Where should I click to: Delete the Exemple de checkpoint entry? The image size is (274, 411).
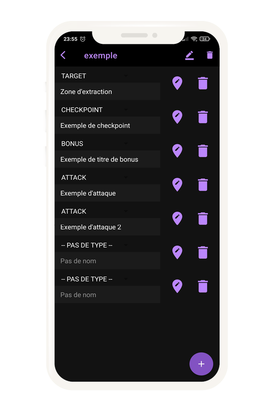click(x=203, y=117)
